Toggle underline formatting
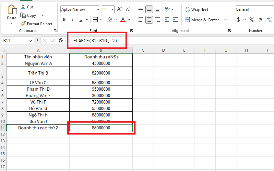This screenshot has height=171, width=274. coord(81,20)
